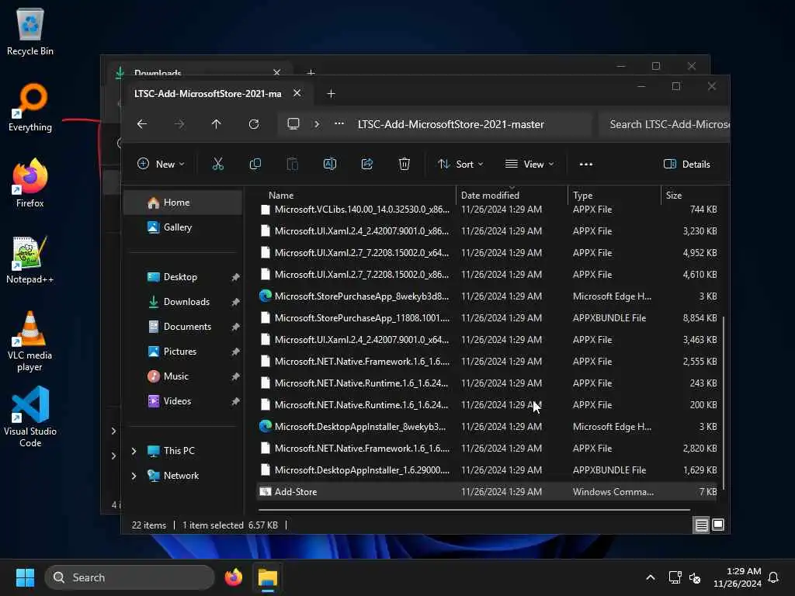
Task: Select Microsoft.VCLibs.140.00 APPX file
Action: [x=487, y=210]
